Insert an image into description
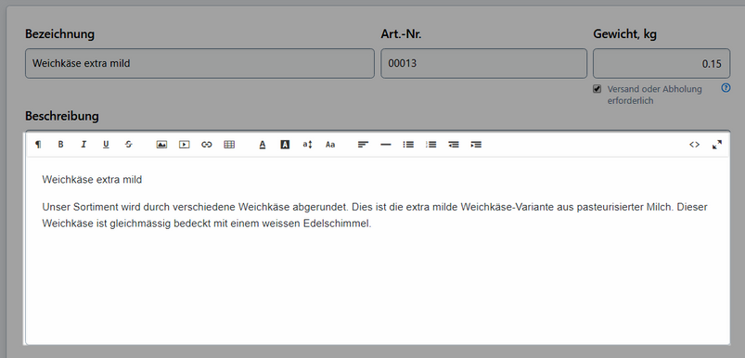745x358 pixels. (161, 145)
